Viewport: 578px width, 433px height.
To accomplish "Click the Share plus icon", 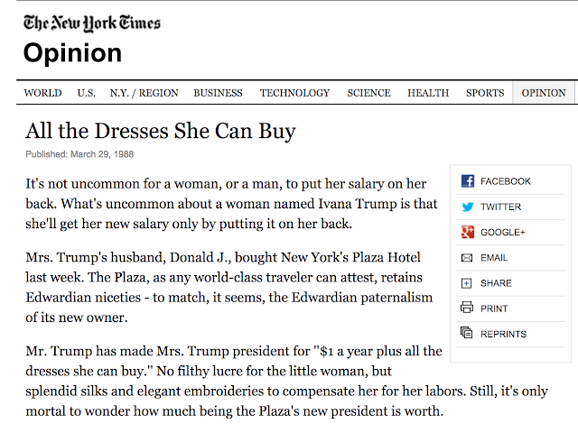I will click(466, 283).
